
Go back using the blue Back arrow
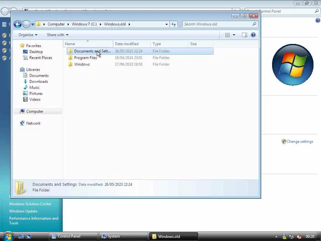18,24
